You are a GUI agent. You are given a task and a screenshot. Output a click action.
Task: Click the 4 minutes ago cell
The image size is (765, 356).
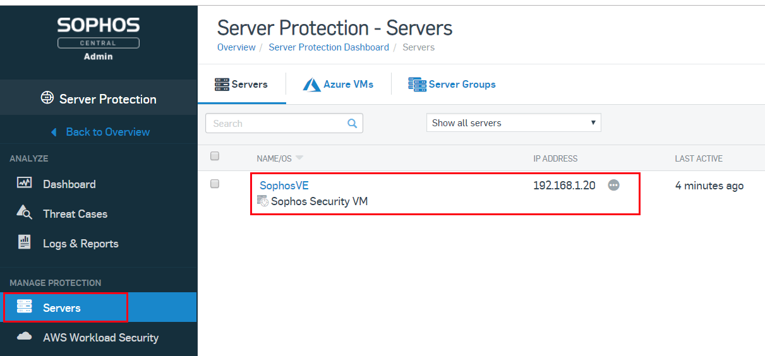709,186
